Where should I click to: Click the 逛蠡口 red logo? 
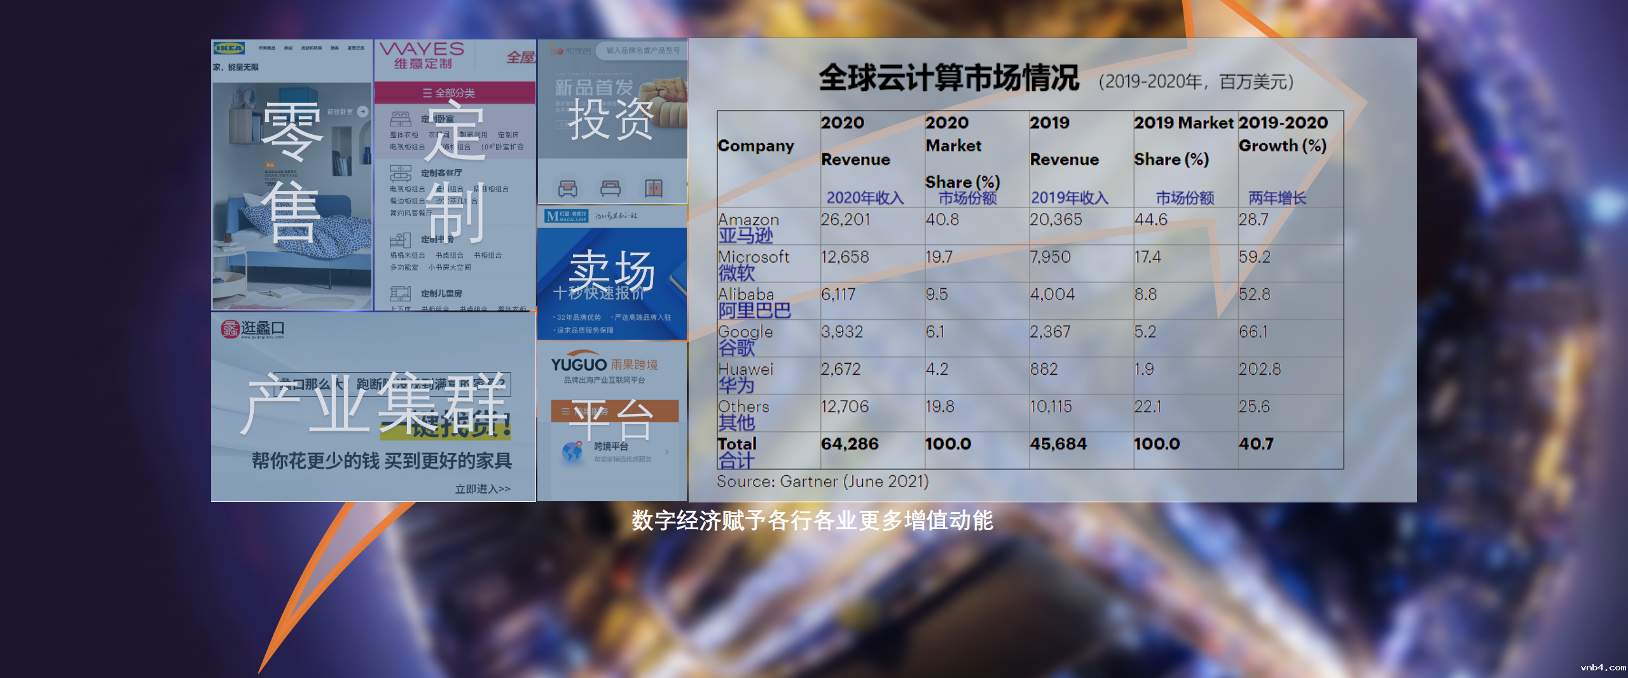tap(230, 329)
